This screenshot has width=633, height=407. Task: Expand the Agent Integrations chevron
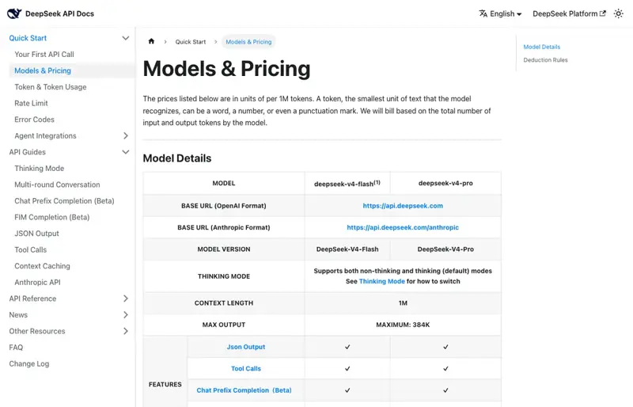pyautogui.click(x=126, y=136)
